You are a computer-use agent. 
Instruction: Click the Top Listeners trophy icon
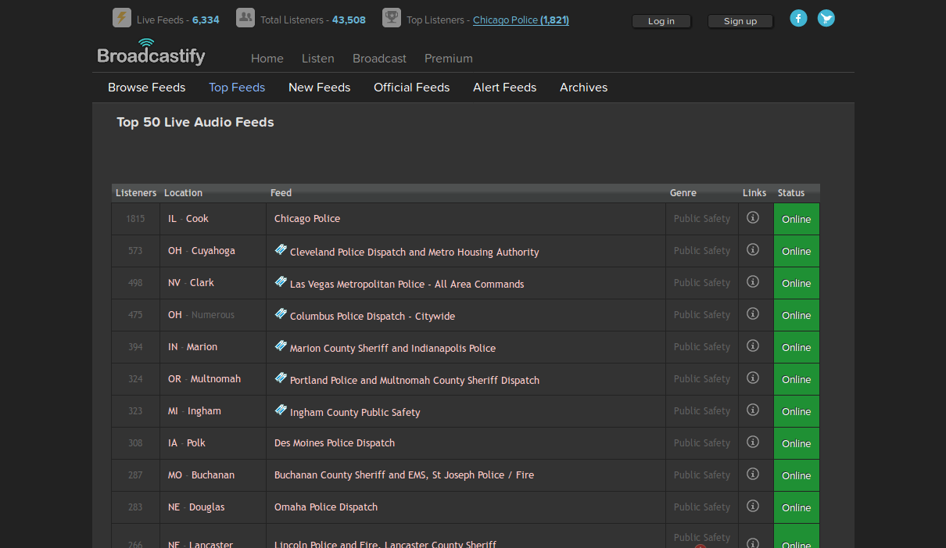tap(392, 18)
